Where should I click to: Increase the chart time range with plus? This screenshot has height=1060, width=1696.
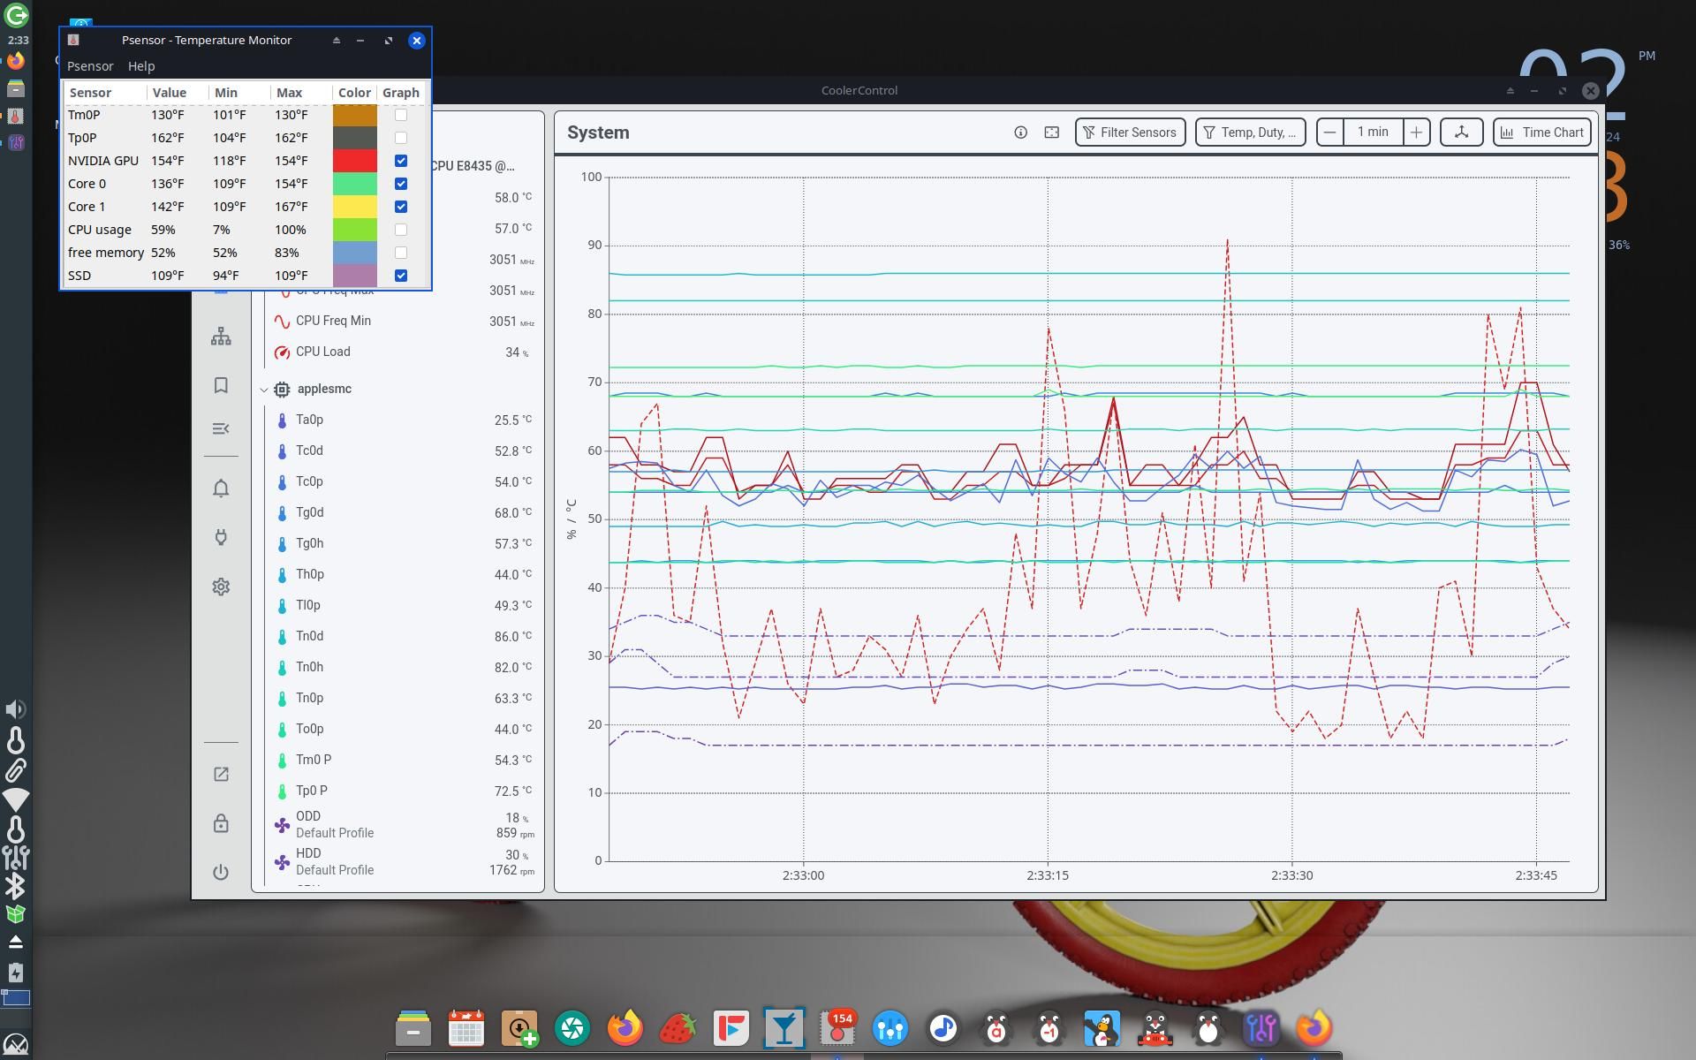pyautogui.click(x=1416, y=132)
